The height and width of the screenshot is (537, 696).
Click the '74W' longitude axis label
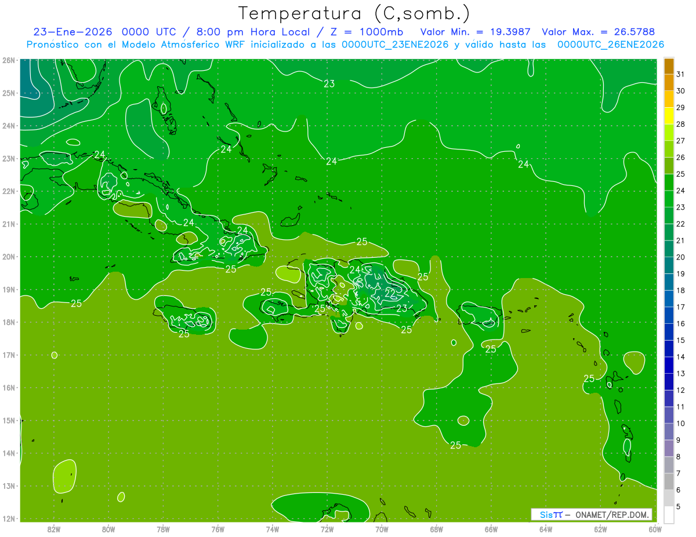coord(273,528)
